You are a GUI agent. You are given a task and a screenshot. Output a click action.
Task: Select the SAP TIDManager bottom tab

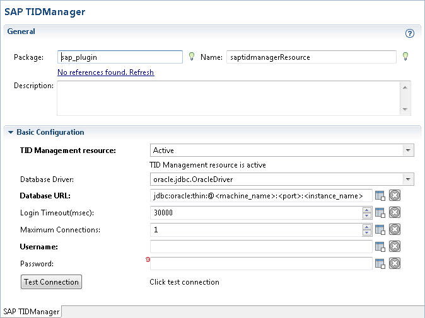31,312
